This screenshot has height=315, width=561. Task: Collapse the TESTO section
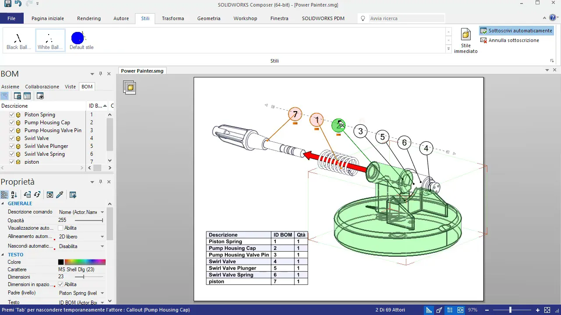pos(3,255)
